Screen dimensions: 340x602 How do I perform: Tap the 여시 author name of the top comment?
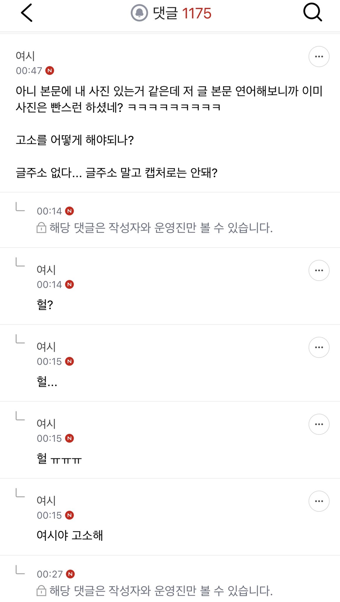(25, 56)
